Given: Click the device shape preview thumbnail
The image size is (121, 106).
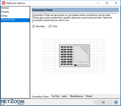Looking at the screenshot, I should pos(75,56).
